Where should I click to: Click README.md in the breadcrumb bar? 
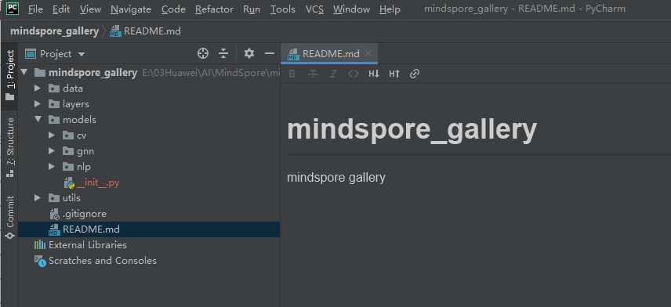(146, 31)
